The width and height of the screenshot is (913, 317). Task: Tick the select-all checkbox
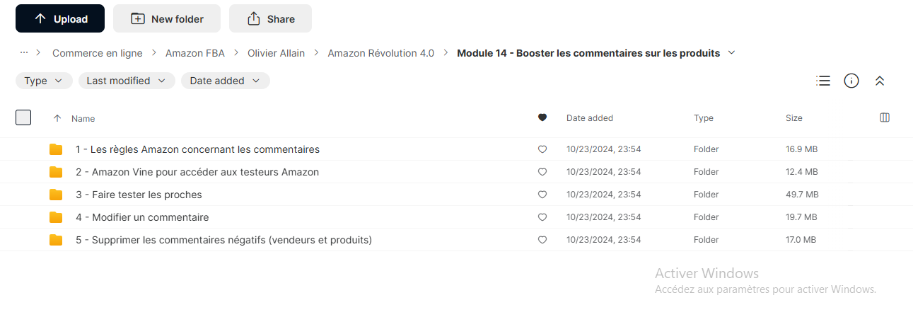[23, 117]
